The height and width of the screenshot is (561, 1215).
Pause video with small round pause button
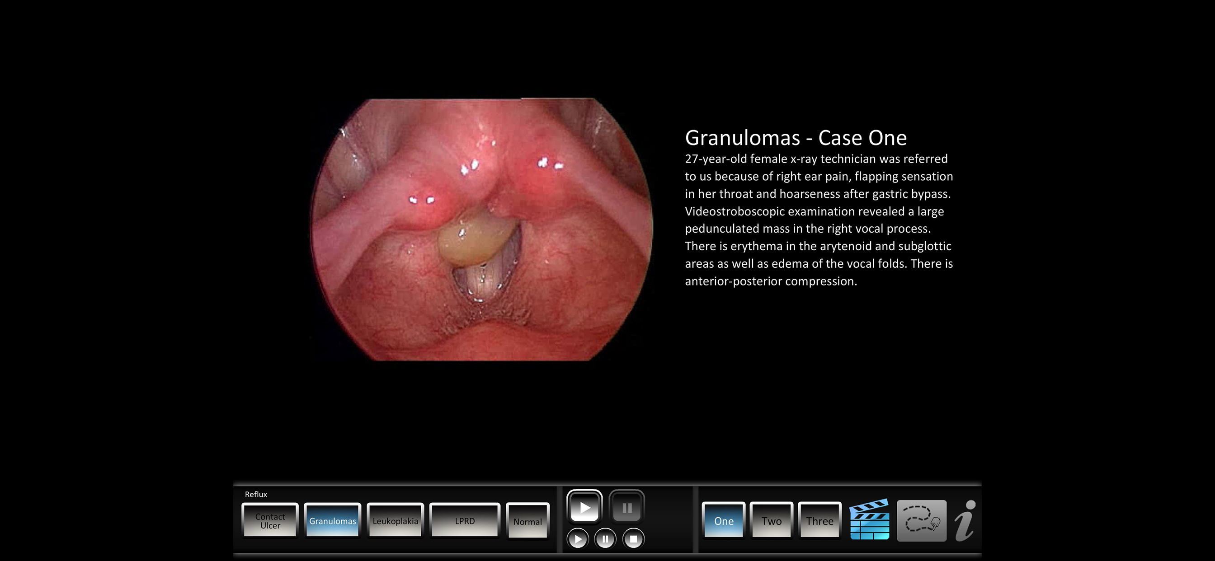605,538
